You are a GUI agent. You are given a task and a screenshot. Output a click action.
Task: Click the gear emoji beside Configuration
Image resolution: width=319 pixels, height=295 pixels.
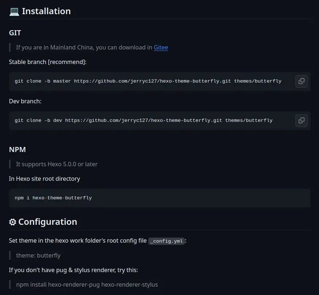tap(13, 222)
